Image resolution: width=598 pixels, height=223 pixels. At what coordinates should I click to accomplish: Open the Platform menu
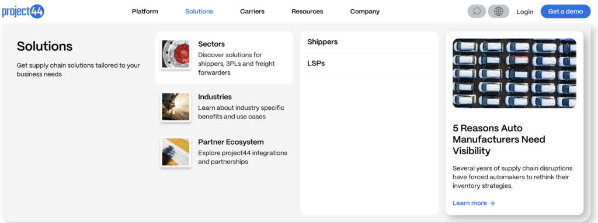[x=145, y=12]
